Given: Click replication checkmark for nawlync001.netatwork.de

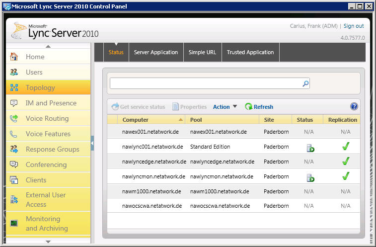Looking at the screenshot, I should point(346,146).
